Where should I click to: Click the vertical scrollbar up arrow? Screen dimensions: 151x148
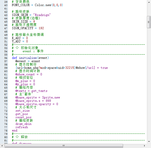(x=149, y=2)
